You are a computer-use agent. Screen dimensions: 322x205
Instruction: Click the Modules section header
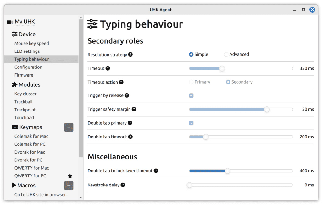pos(29,84)
